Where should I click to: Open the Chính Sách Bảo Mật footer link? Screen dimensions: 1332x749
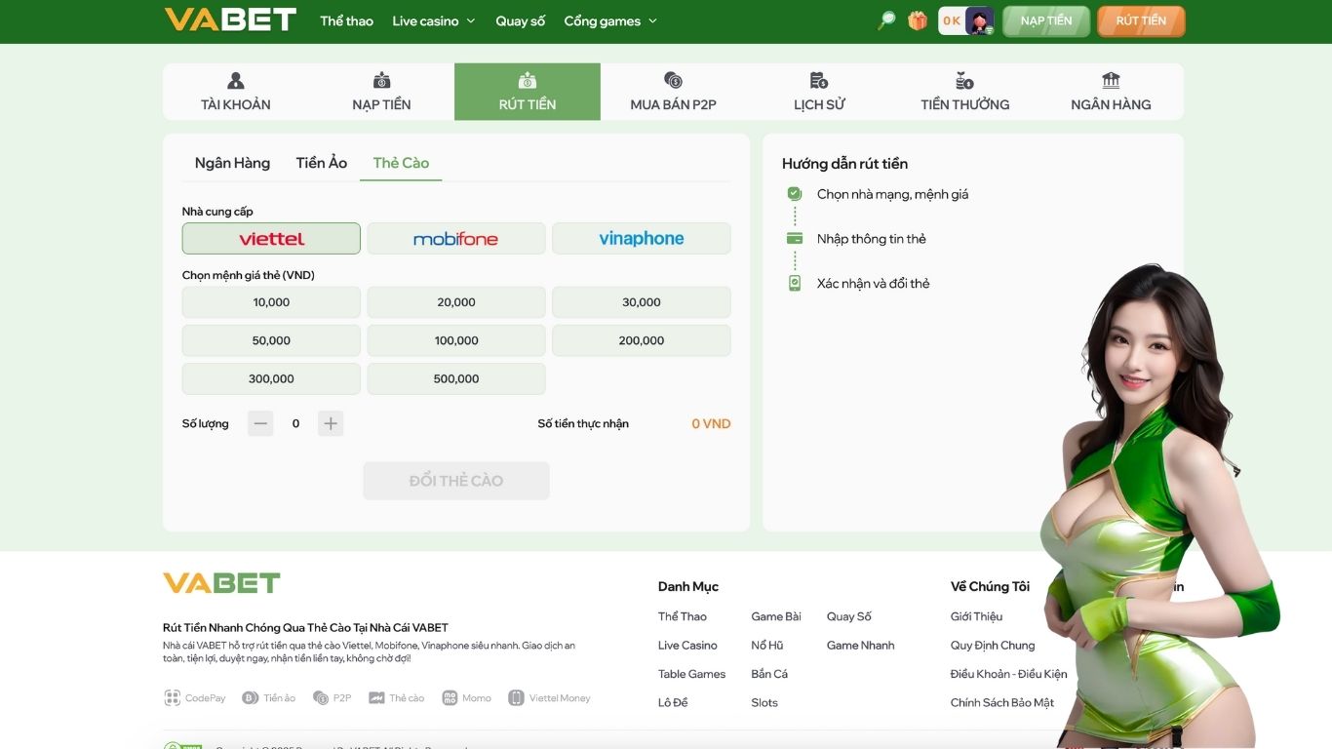click(x=1001, y=702)
